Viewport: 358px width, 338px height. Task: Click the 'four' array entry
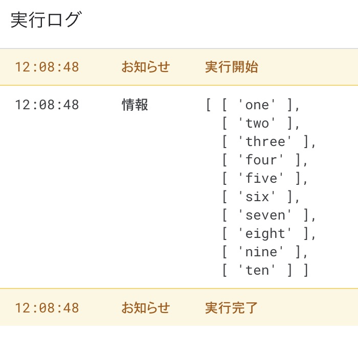(261, 160)
